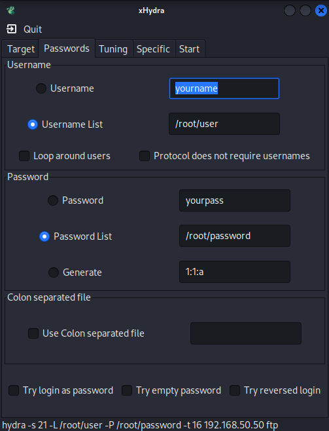Click the Quit menu label
This screenshot has height=431, width=329.
[33, 29]
